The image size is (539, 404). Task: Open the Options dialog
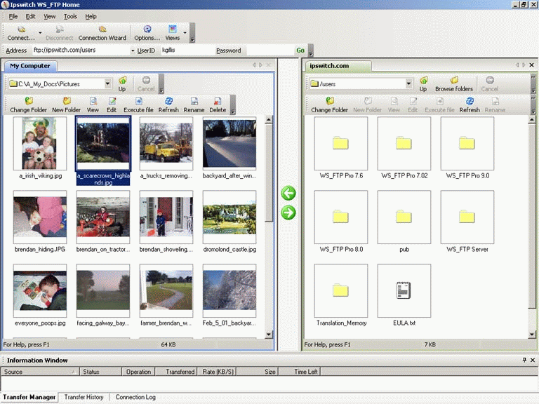[x=147, y=34]
